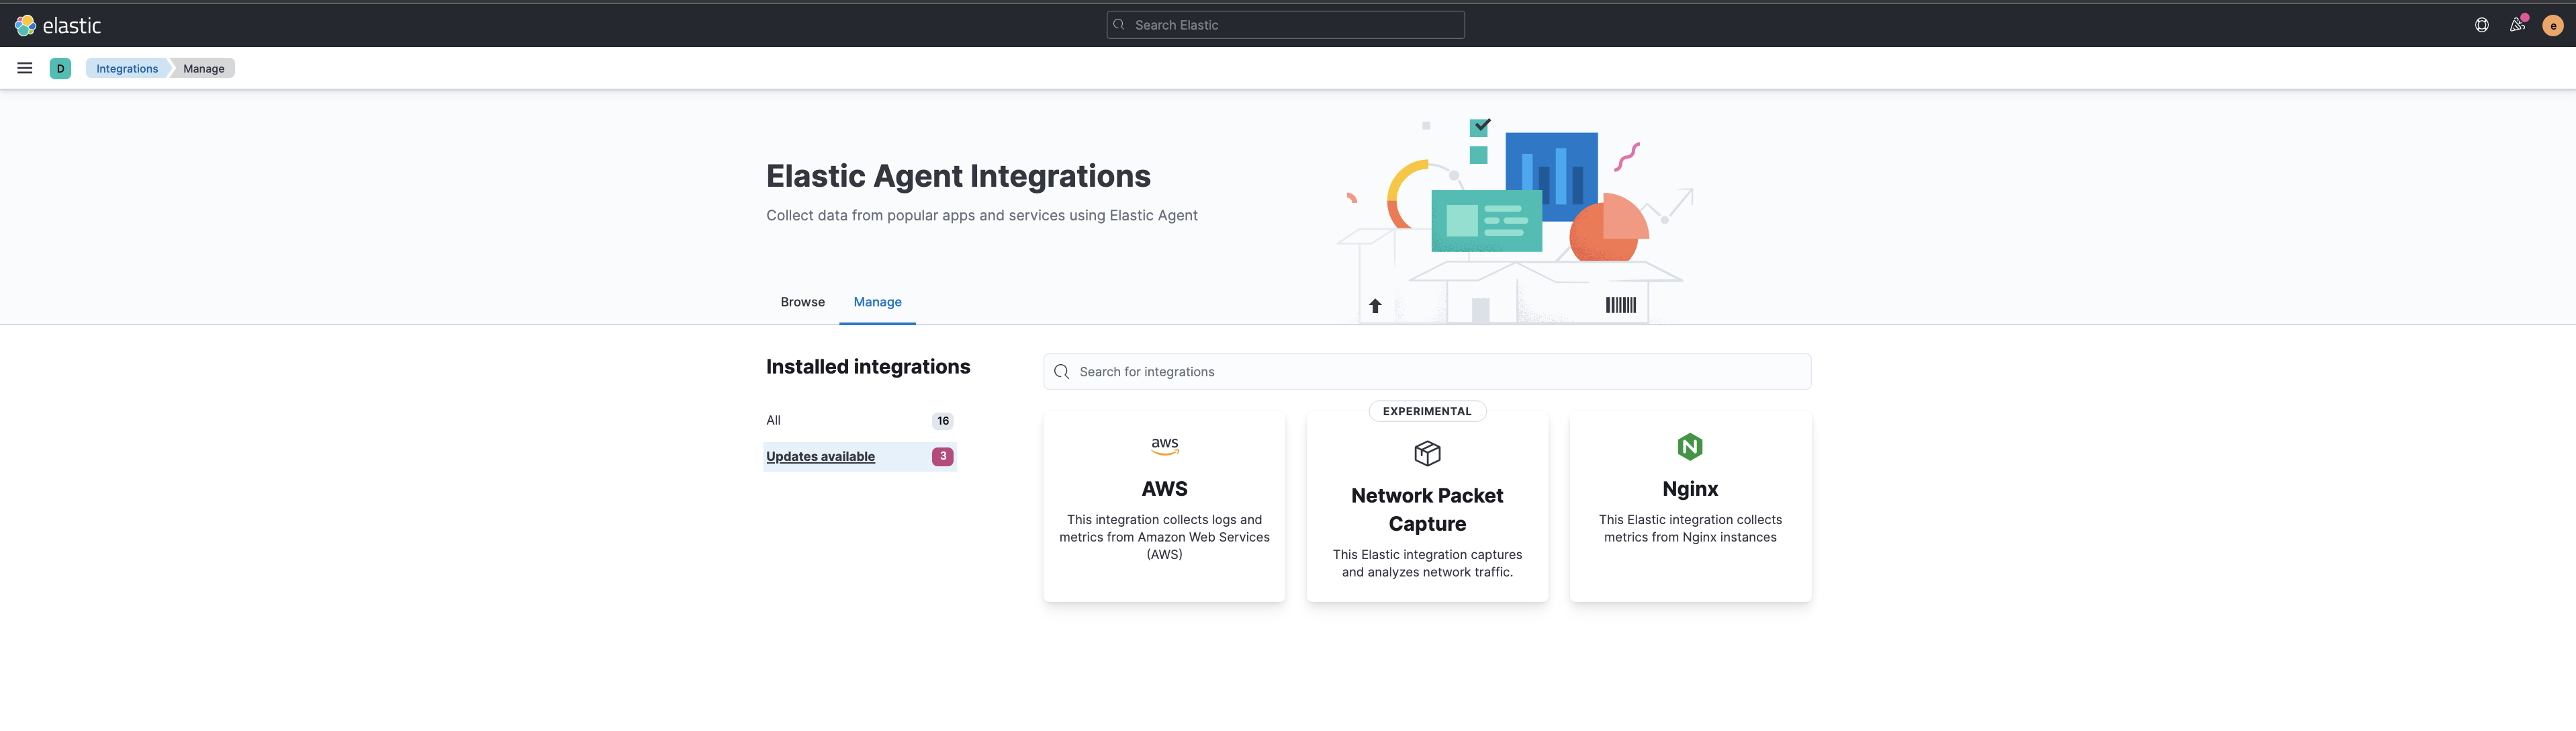Image resolution: width=2576 pixels, height=731 pixels.
Task: Open the Nginx integration card title
Action: pyautogui.click(x=1689, y=488)
